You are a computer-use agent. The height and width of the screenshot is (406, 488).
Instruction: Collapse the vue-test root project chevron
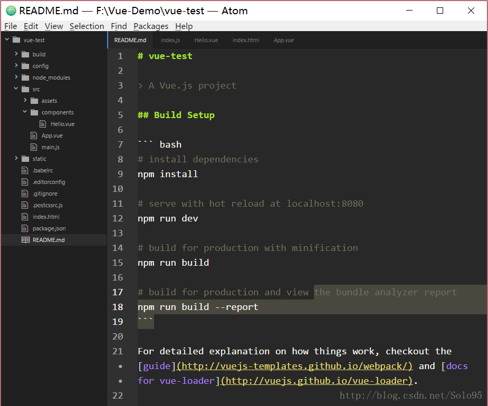tap(7, 40)
